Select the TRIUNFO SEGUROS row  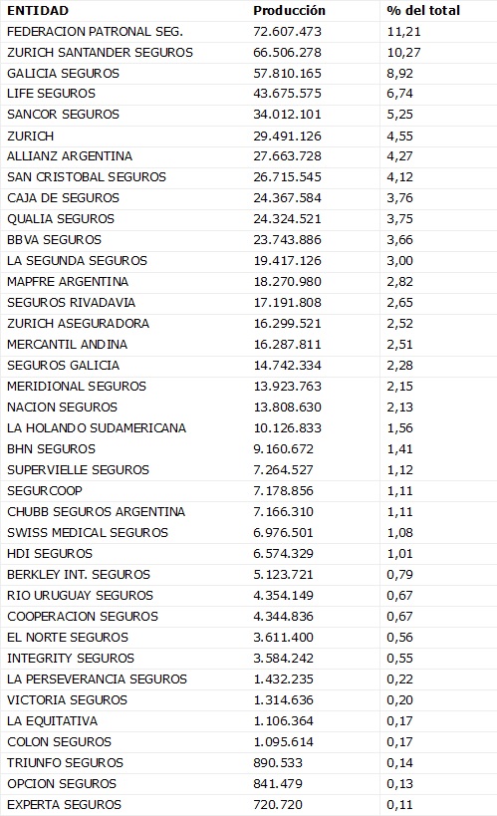coord(249,763)
